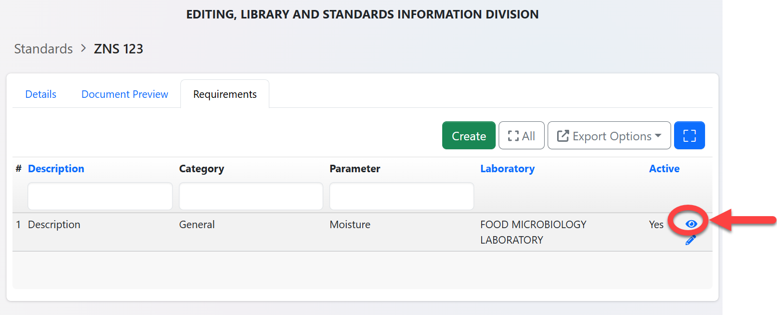Switch to the Details tab
The width and height of the screenshot is (777, 315).
pos(41,94)
